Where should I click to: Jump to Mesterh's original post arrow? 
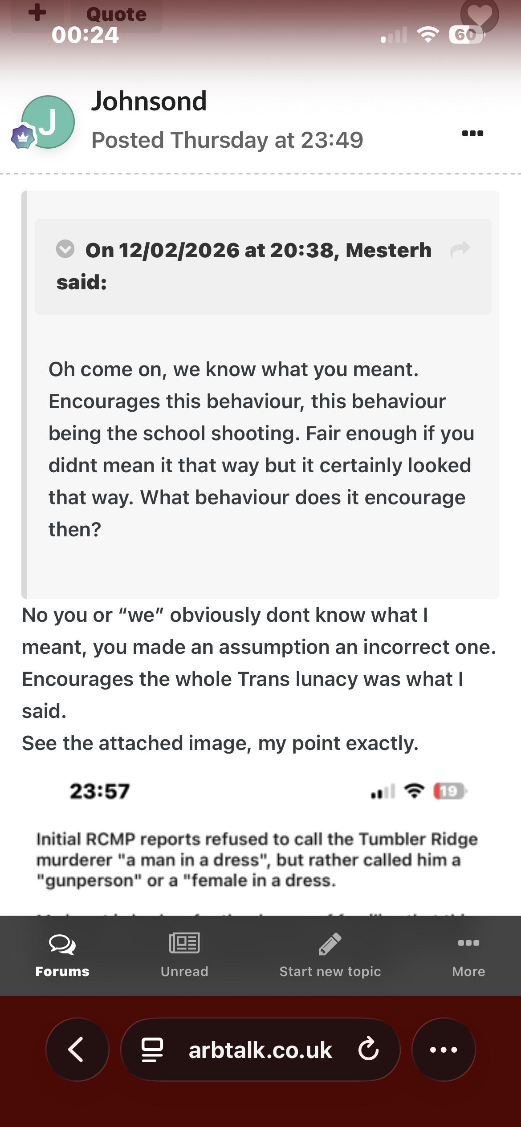[x=460, y=250]
